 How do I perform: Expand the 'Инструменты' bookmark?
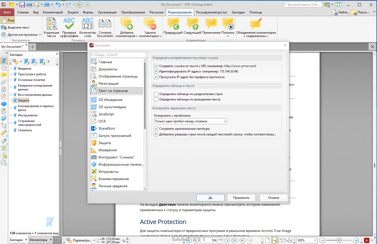[11, 115]
